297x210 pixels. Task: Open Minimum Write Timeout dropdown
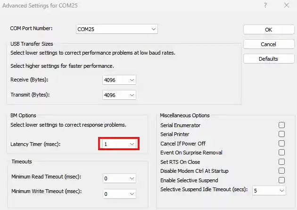coord(119,194)
